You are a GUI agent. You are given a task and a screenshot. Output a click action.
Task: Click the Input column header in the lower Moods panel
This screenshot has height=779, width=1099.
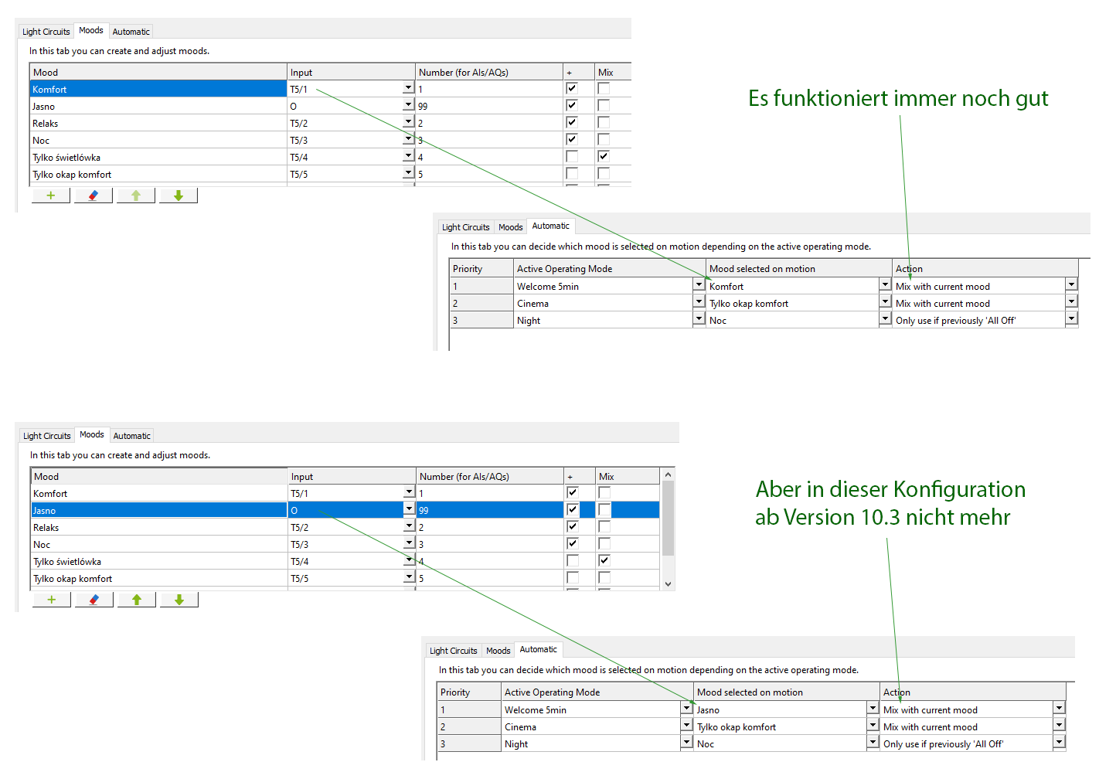352,476
